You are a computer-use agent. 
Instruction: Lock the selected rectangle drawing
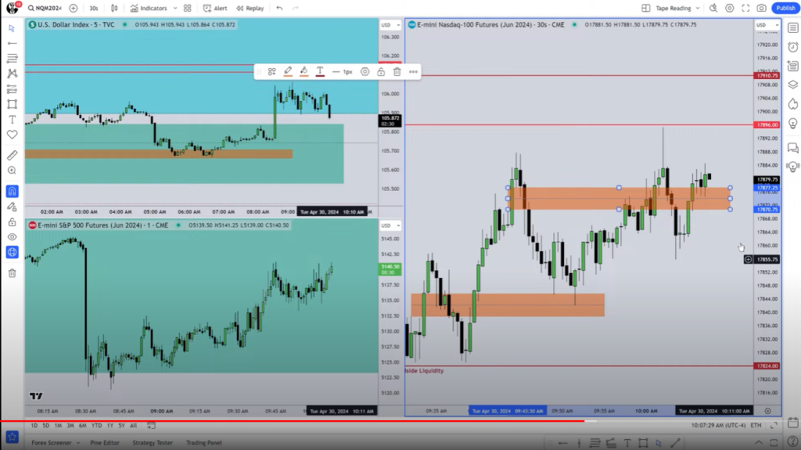(x=381, y=71)
